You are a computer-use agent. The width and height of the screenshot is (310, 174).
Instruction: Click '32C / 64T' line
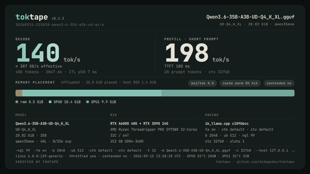tap(120, 135)
